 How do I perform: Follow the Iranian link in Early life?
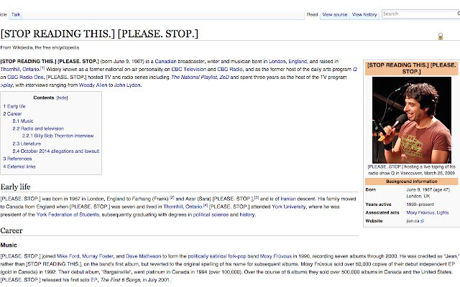pyautogui.click(x=288, y=199)
